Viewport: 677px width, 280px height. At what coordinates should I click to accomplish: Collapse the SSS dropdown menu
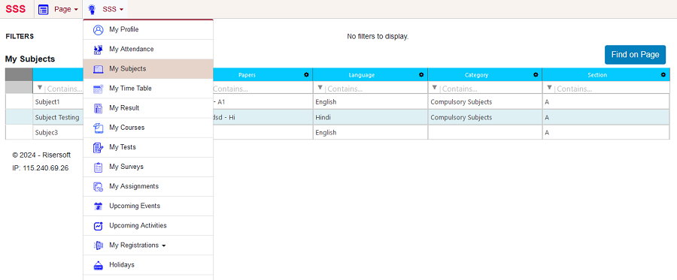click(105, 9)
